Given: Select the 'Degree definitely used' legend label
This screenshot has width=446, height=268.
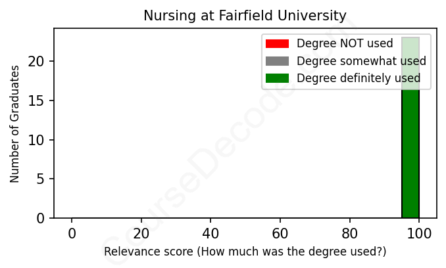Looking at the screenshot, I should point(359,79).
